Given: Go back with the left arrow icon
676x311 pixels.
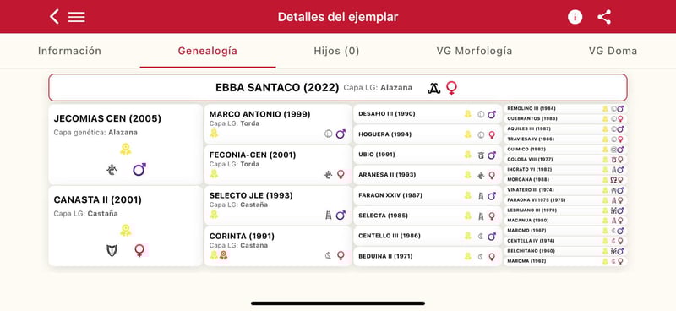Looking at the screenshot, I should coord(54,17).
